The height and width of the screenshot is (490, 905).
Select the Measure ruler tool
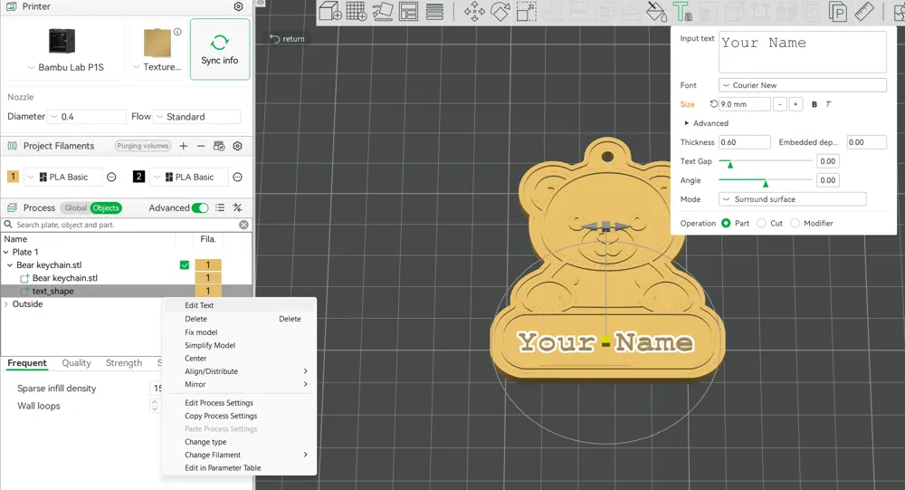(864, 11)
